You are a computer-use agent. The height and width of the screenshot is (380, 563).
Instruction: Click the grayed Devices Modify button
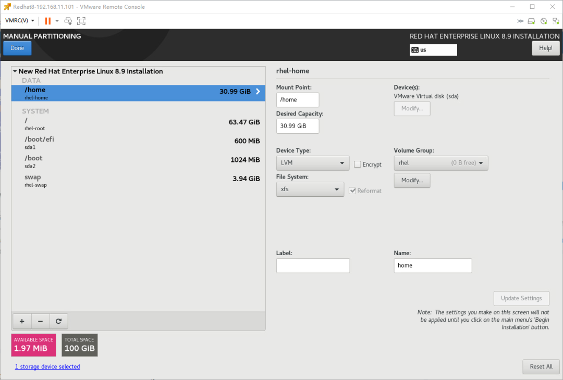pos(412,109)
